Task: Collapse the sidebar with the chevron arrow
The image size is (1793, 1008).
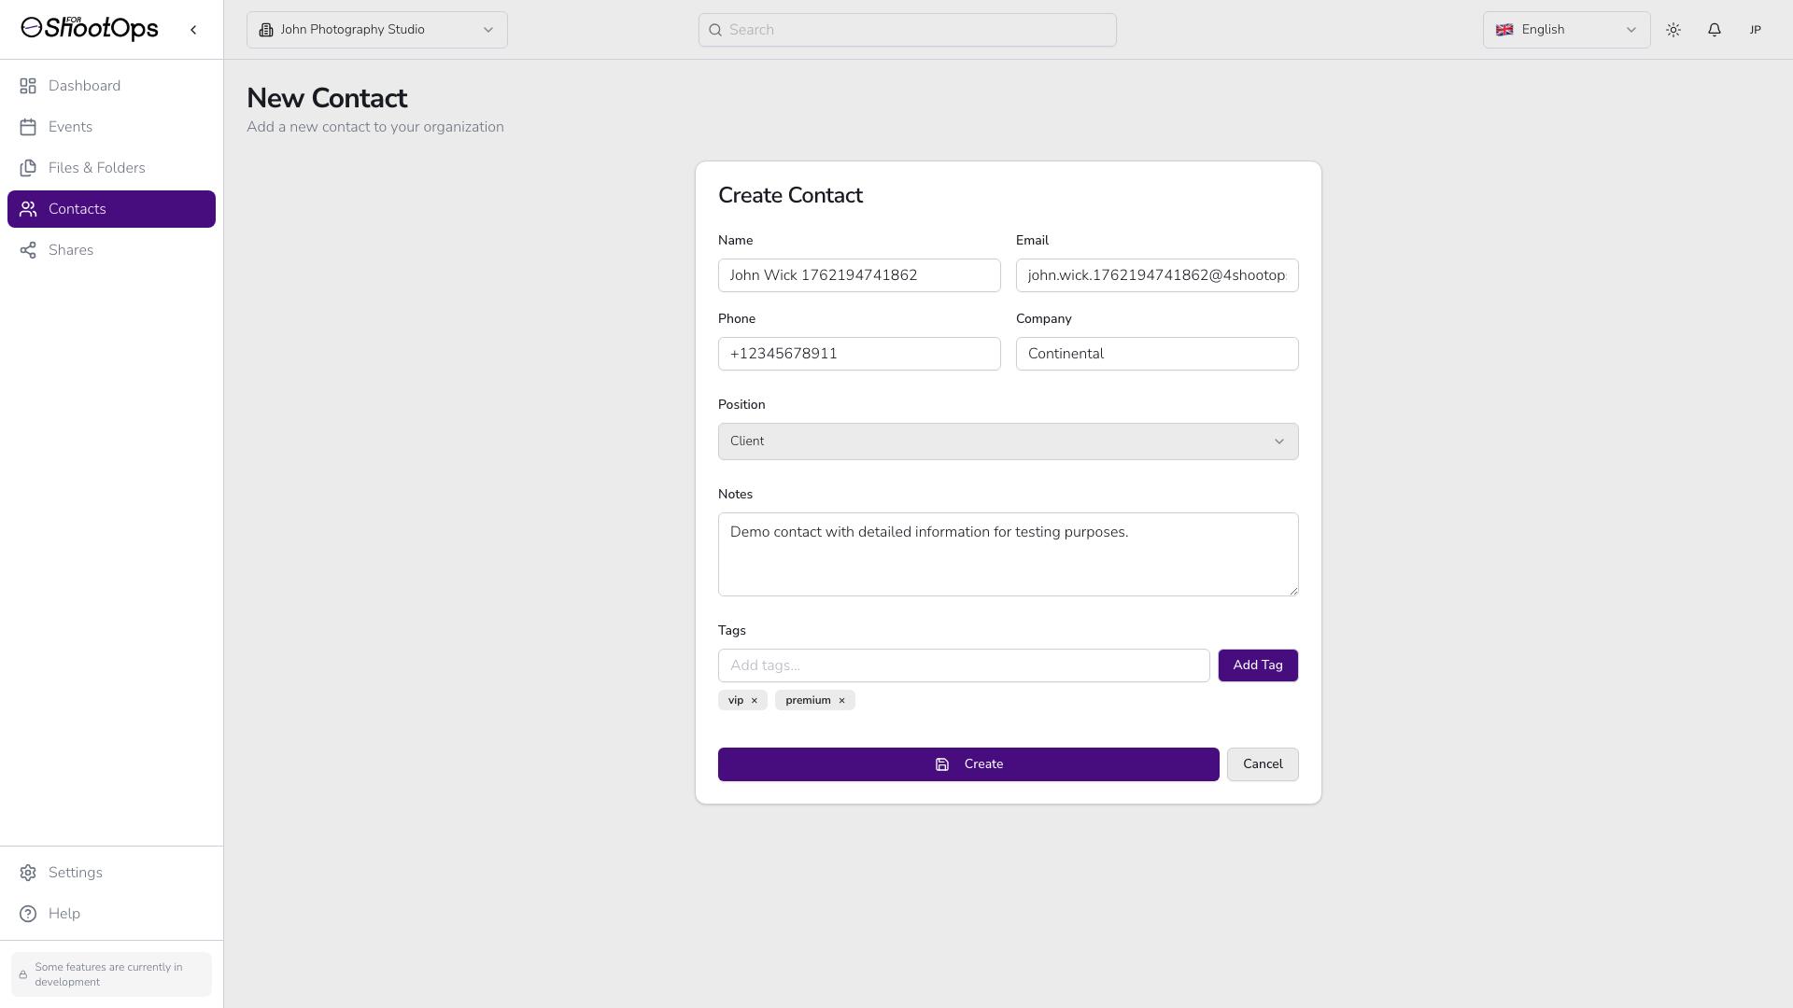Action: pyautogui.click(x=193, y=30)
